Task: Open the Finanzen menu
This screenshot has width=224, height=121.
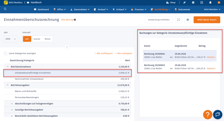Action: pyautogui.click(x=138, y=9)
